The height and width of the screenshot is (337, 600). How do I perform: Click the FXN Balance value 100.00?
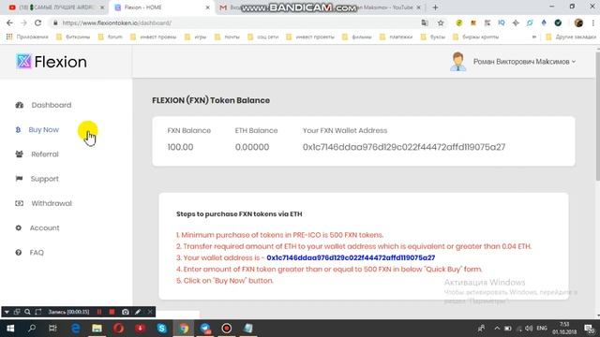180,147
